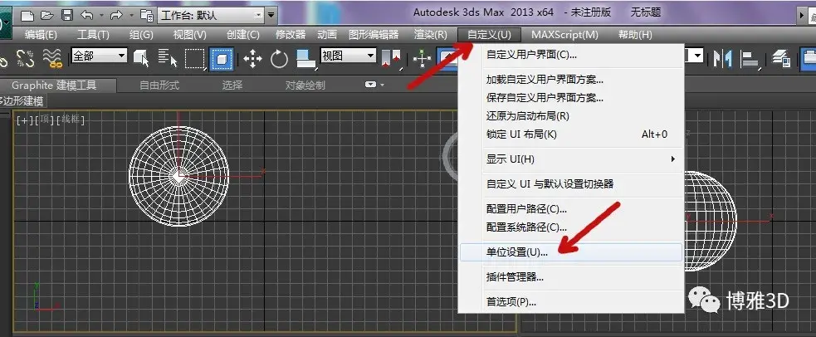Close the 自定义(U) menu
The height and width of the screenshot is (337, 816).
point(489,35)
